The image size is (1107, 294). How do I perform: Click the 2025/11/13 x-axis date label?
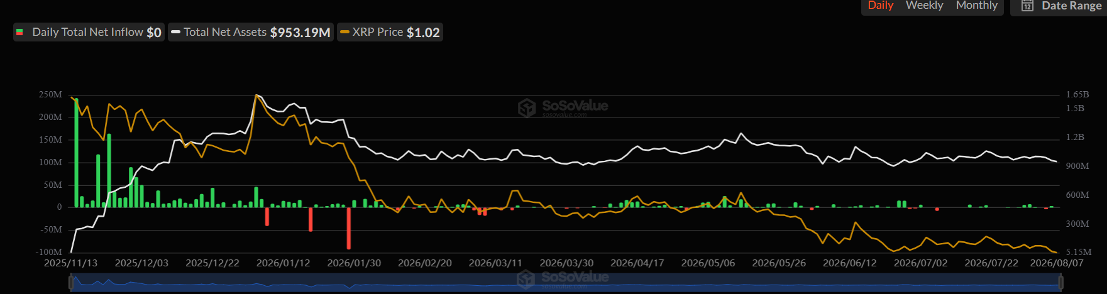click(70, 263)
